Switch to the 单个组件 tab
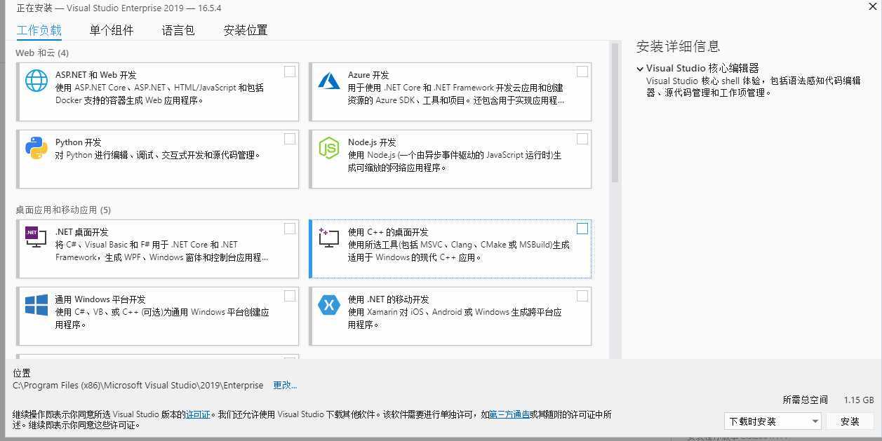The height and width of the screenshot is (441, 882). click(112, 30)
